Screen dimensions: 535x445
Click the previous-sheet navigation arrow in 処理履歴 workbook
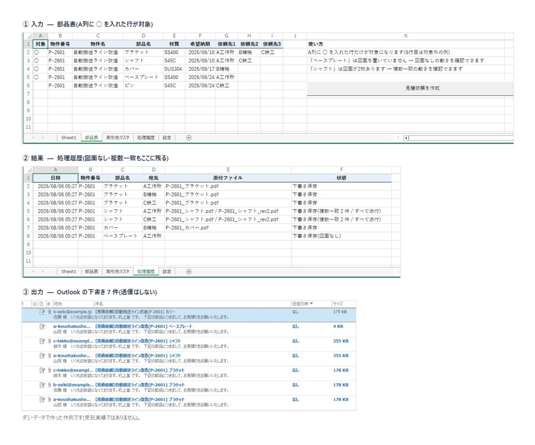[x=33, y=272]
